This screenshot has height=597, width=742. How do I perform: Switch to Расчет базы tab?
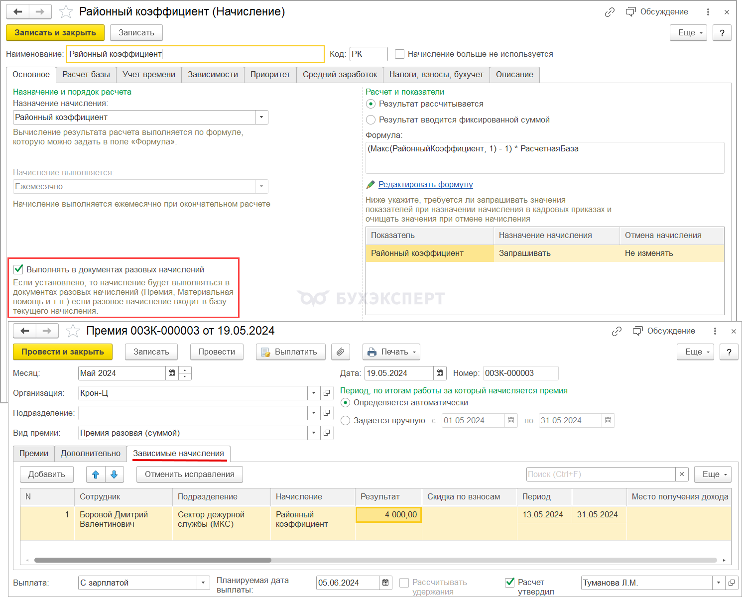click(x=86, y=74)
